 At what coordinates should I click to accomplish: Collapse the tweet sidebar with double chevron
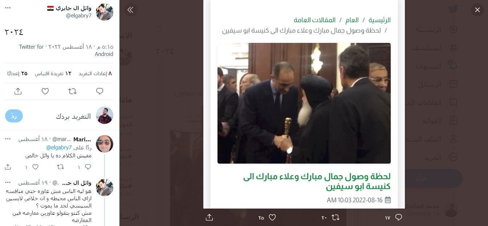point(130,10)
